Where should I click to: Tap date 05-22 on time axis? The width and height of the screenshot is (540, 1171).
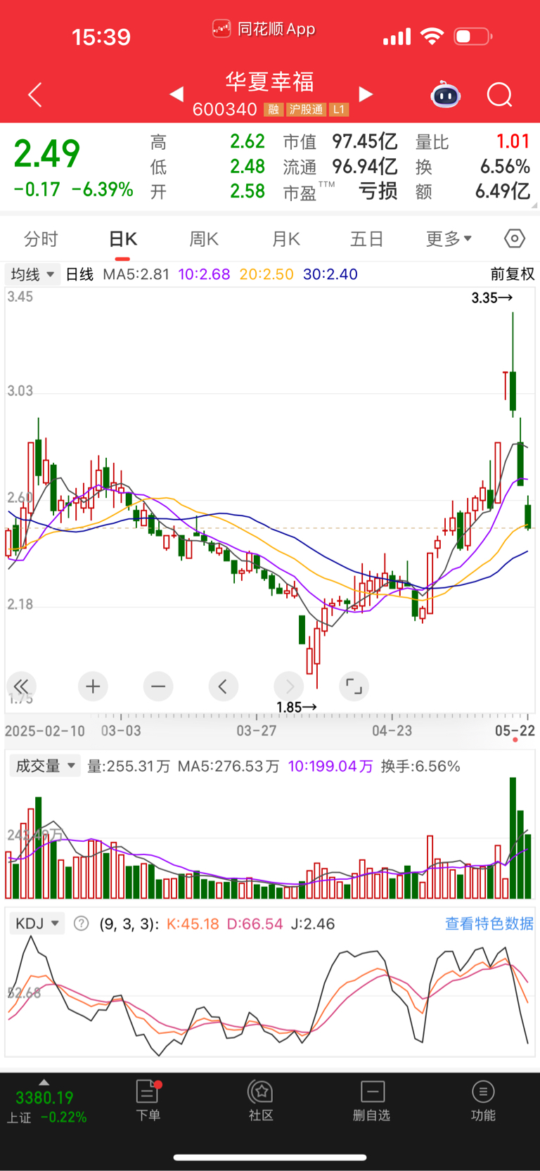[x=515, y=731]
